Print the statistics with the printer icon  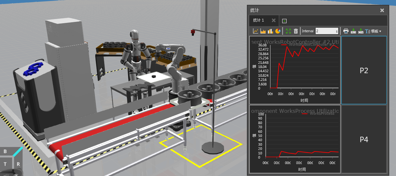tap(346, 31)
